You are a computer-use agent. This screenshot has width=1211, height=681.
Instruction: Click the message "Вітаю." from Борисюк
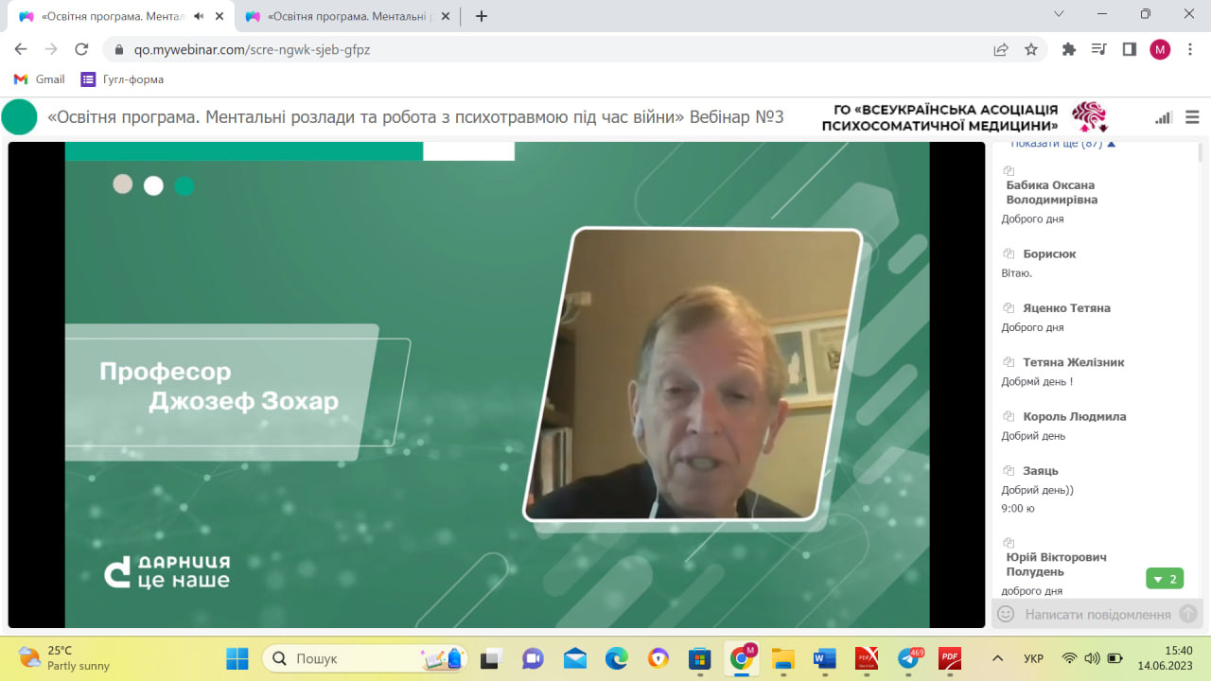[x=1016, y=273]
